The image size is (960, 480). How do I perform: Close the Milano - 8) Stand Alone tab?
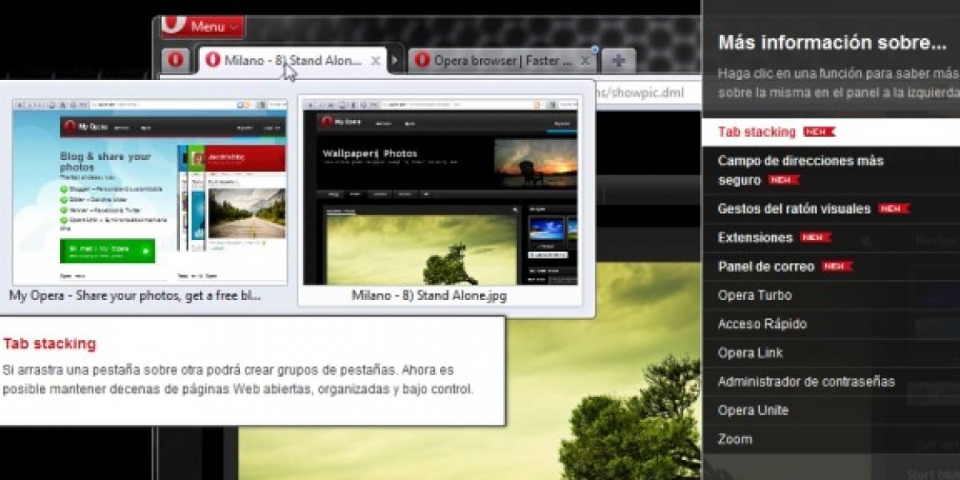click(x=377, y=61)
